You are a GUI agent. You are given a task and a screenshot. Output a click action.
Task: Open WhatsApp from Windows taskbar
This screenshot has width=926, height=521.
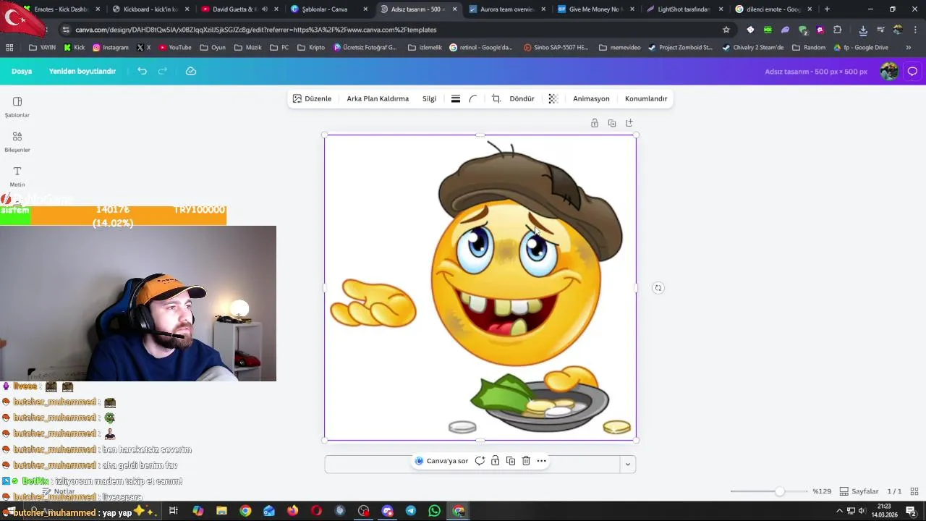435,511
